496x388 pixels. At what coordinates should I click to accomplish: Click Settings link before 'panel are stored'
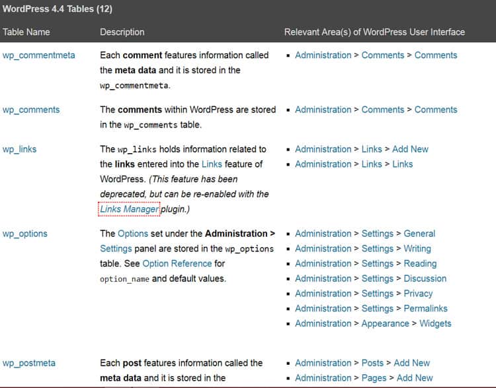tap(116, 249)
